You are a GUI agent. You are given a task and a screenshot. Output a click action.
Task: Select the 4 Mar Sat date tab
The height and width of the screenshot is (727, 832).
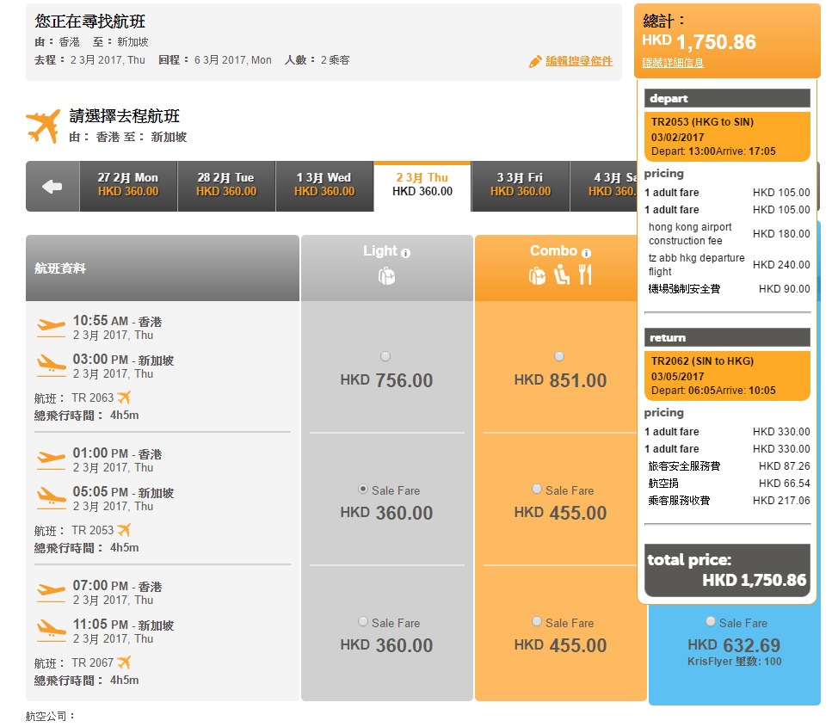click(604, 185)
